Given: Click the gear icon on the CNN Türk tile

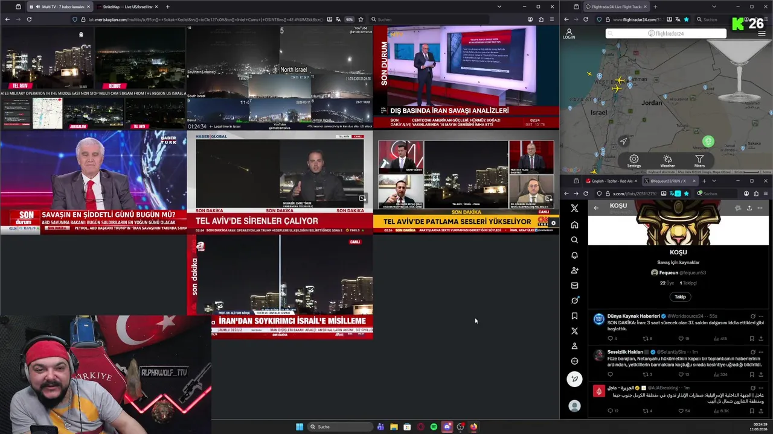Looking at the screenshot, I should (x=553, y=223).
